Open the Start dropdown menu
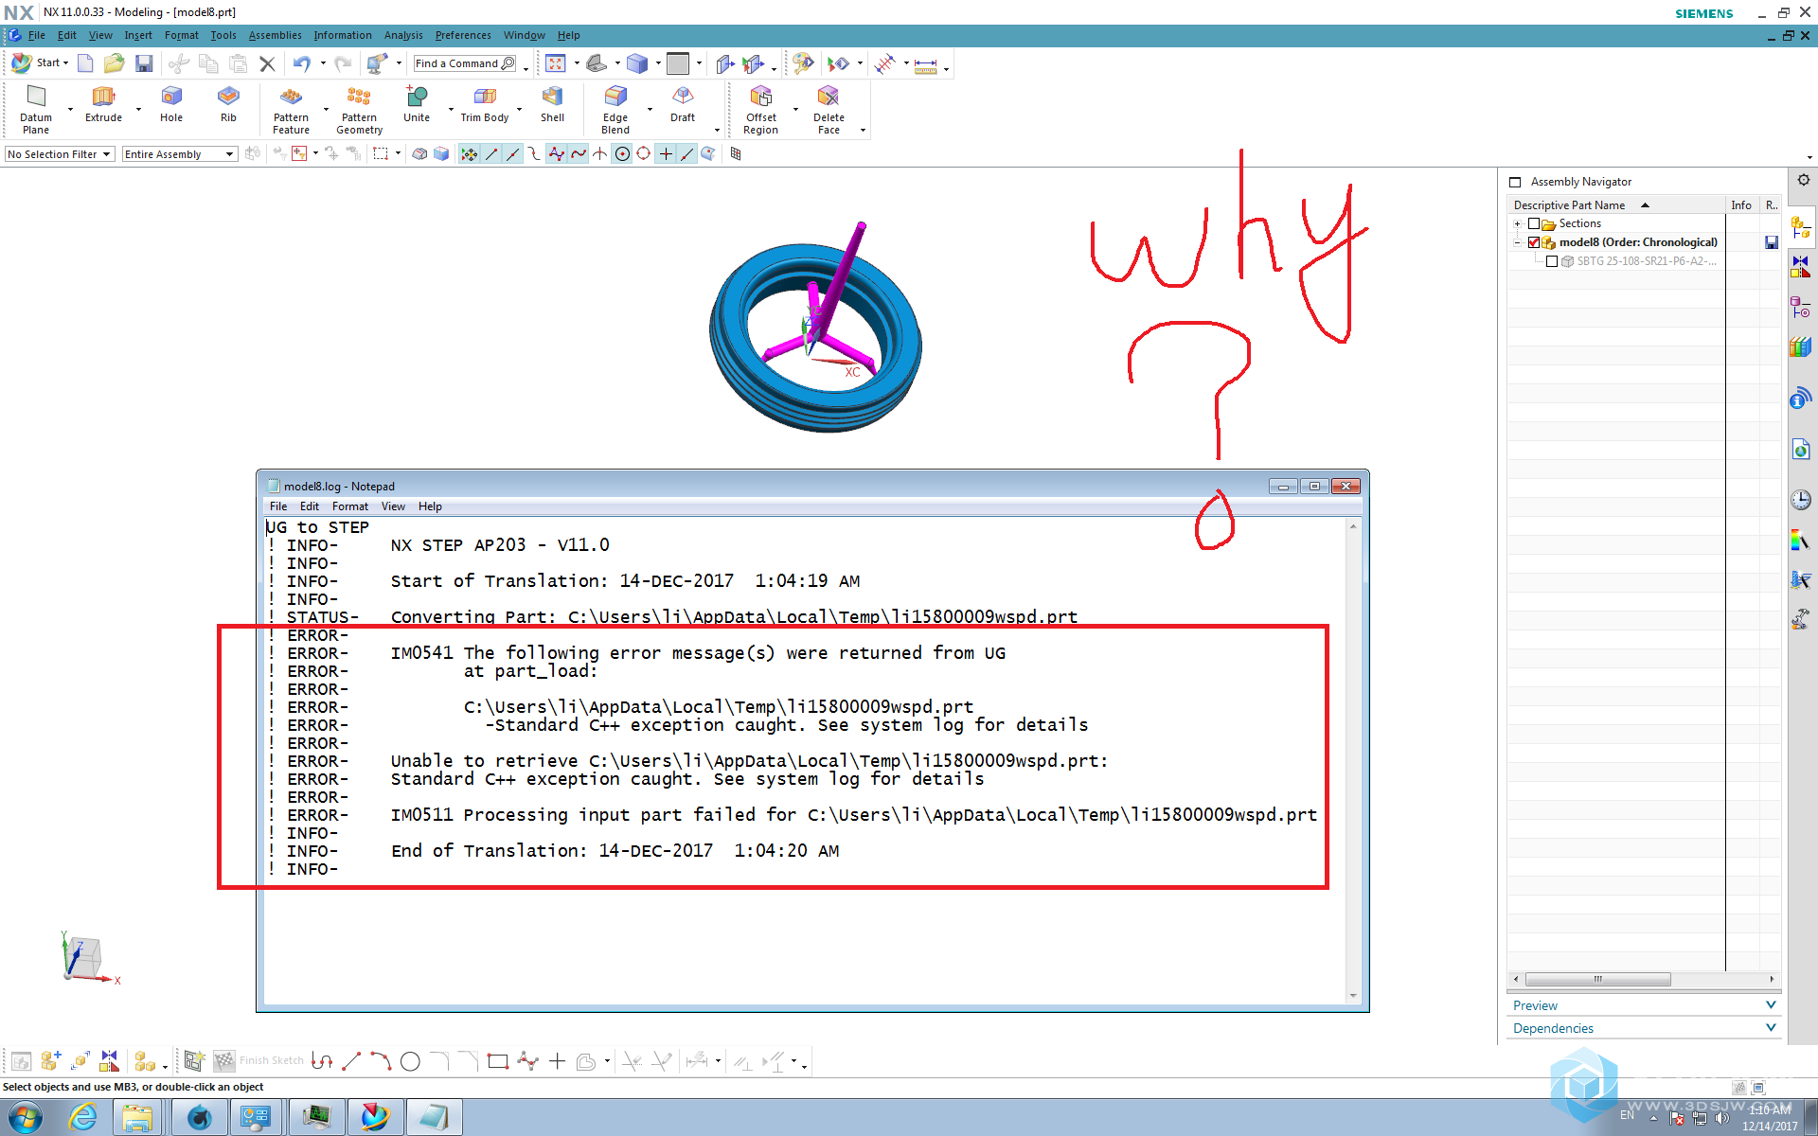Image resolution: width=1818 pixels, height=1136 pixels. tap(40, 63)
